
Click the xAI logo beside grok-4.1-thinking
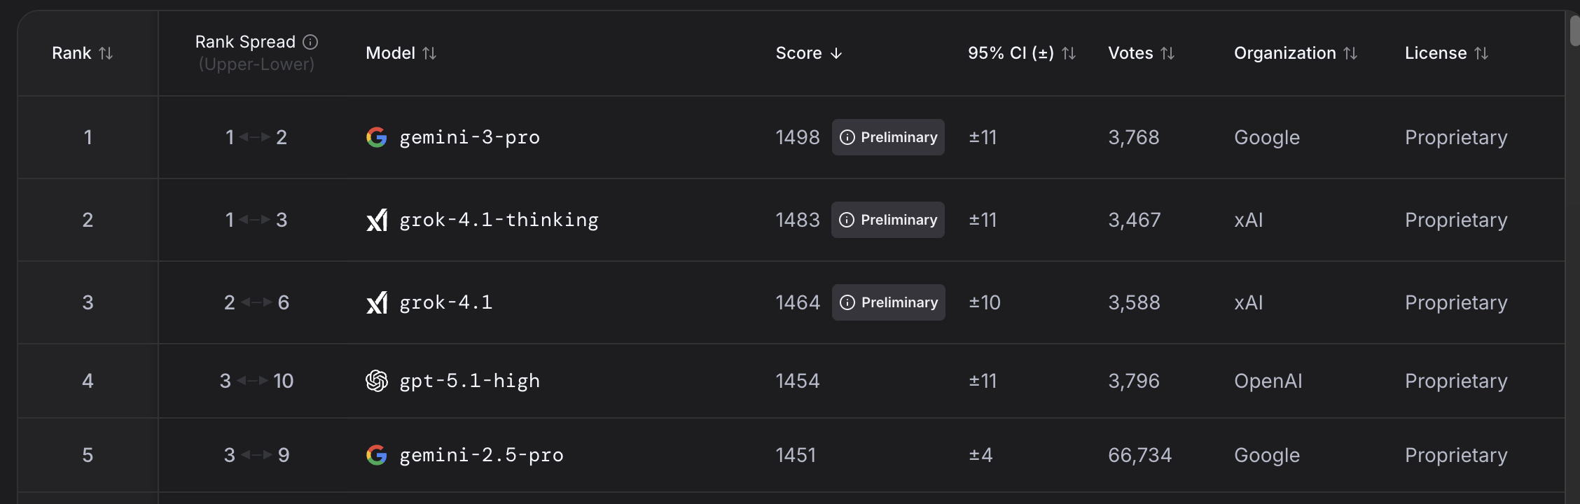(377, 220)
